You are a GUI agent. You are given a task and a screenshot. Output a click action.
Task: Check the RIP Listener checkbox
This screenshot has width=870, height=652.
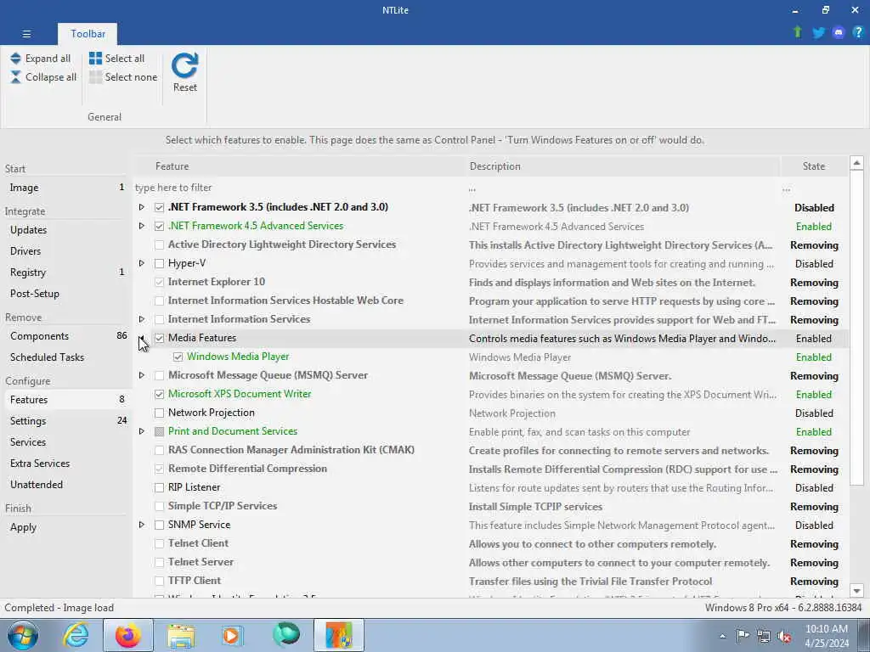159,488
